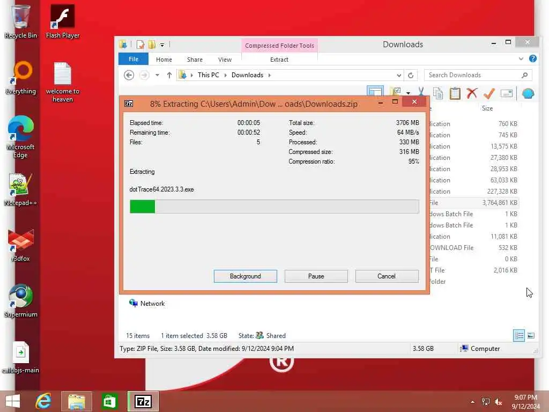
Task: Click the Explorer Help question mark icon
Action: (532, 58)
